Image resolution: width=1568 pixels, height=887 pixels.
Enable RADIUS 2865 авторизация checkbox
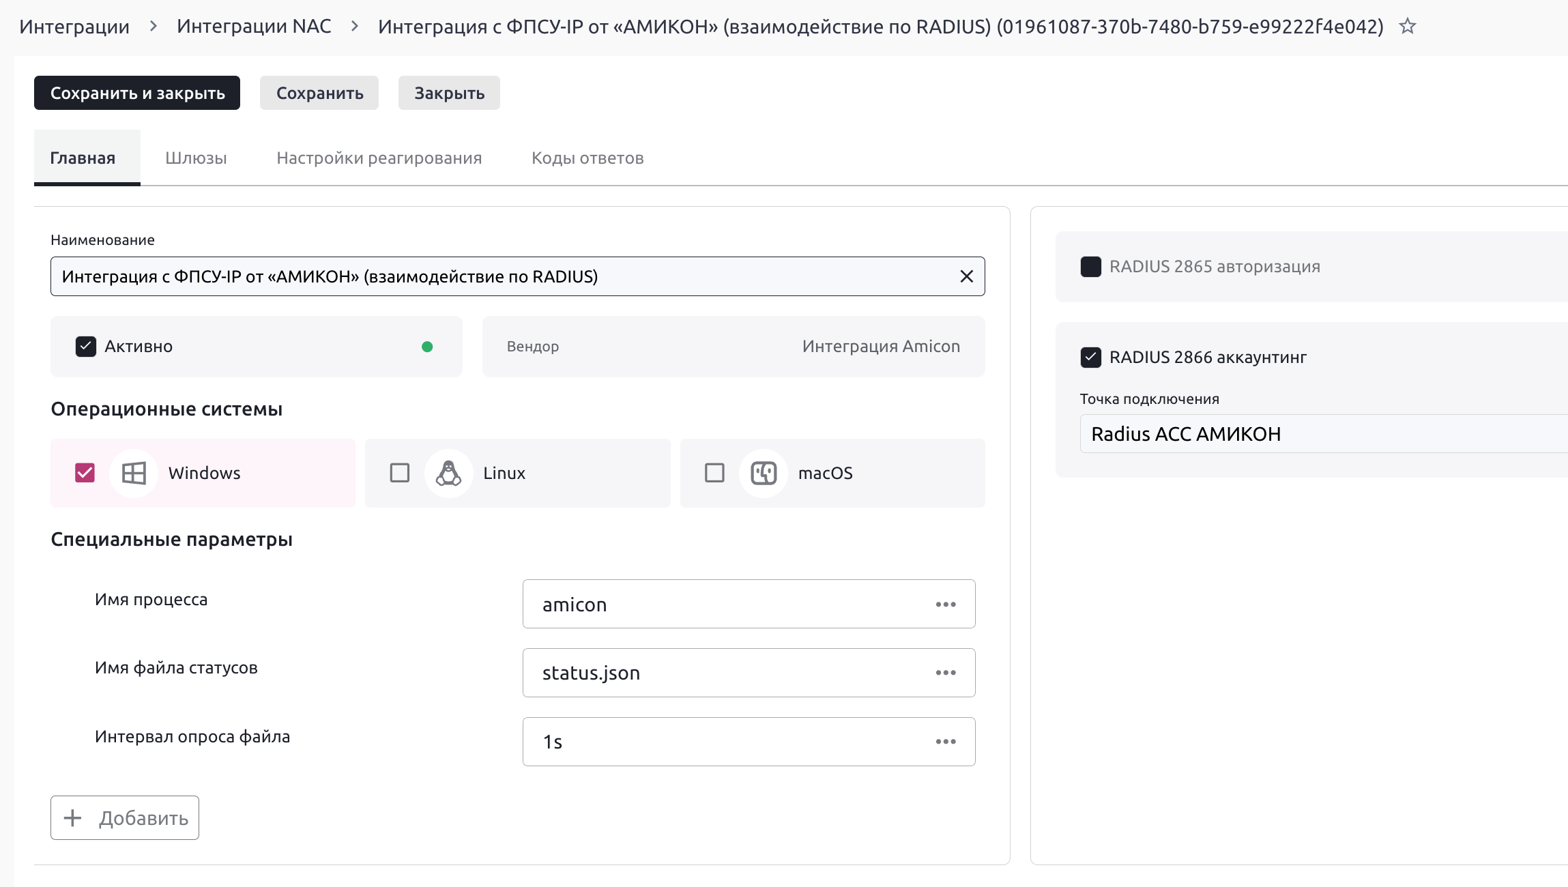click(1090, 267)
